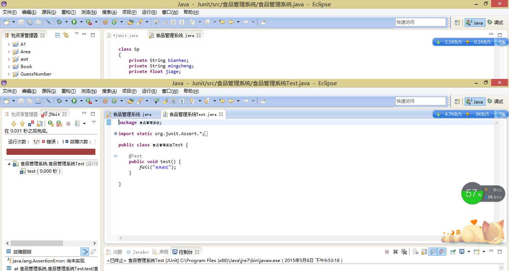509x271 pixels.
Task: Open 重构(T) menu in lower window
Action: pyautogui.click(x=69, y=91)
